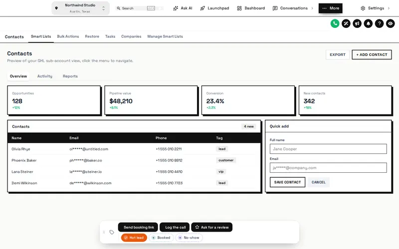399x249 pixels.
Task: Click the search magnifier icon
Action: (118, 8)
